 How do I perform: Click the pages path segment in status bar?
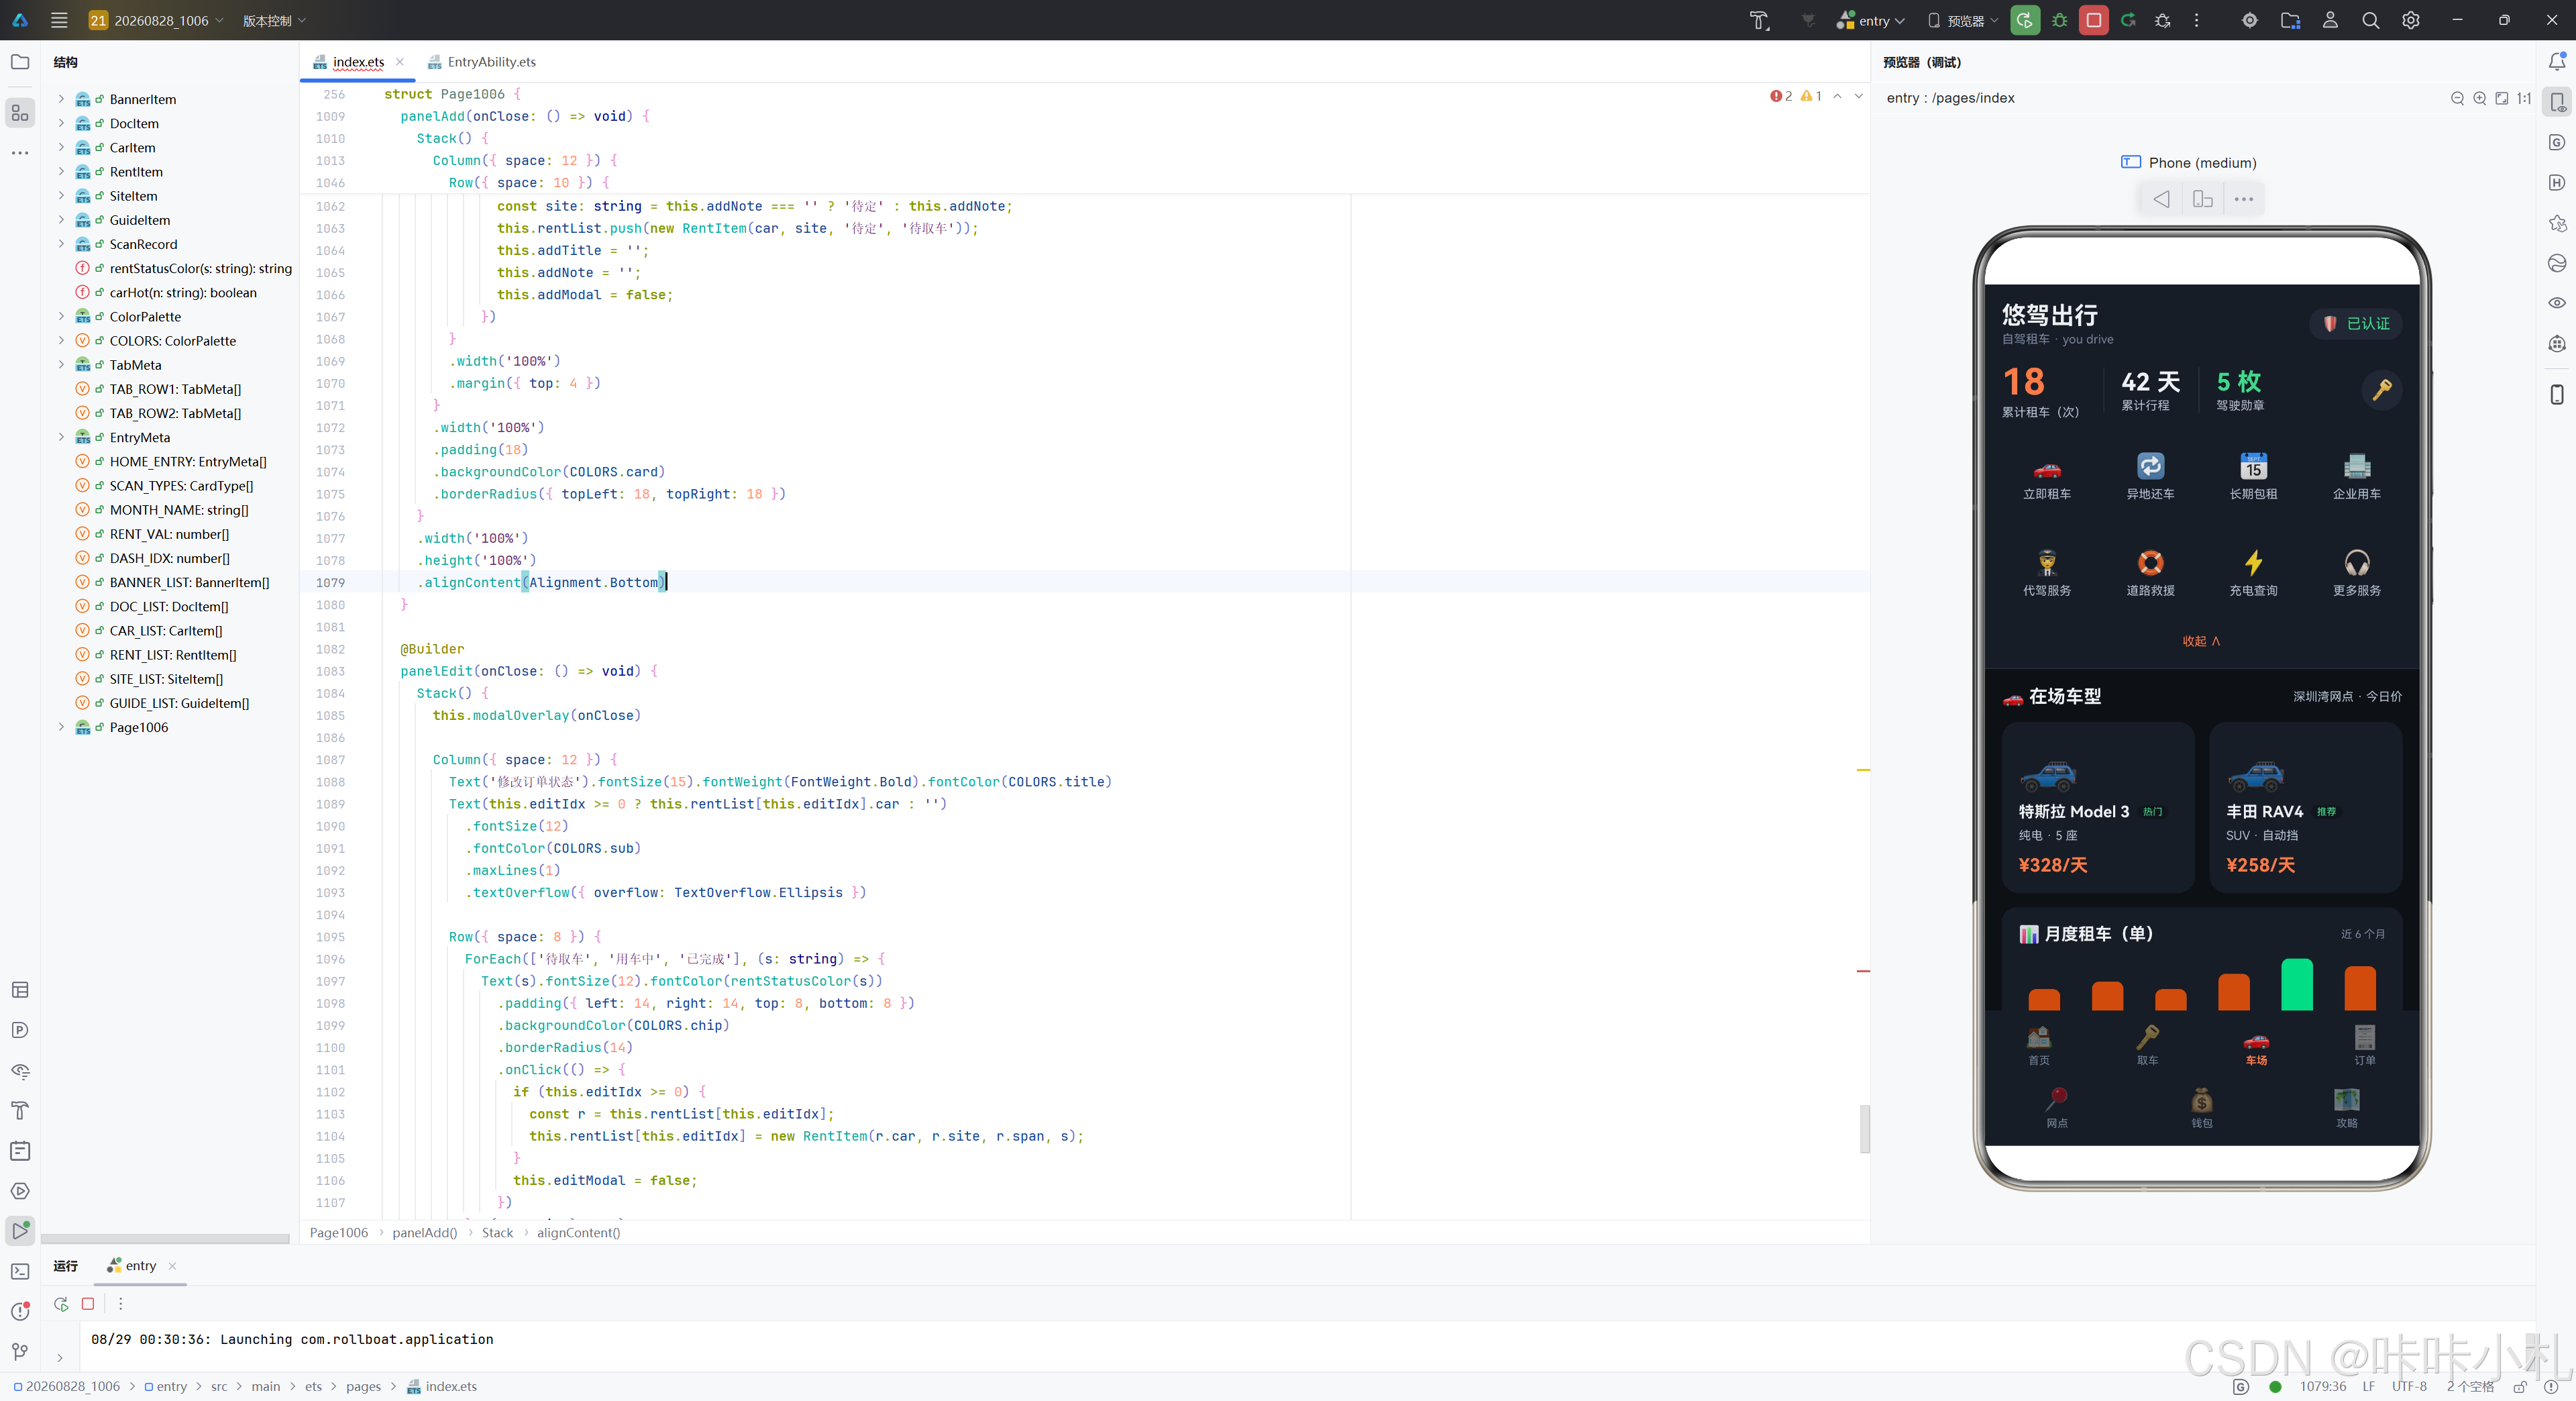363,1386
